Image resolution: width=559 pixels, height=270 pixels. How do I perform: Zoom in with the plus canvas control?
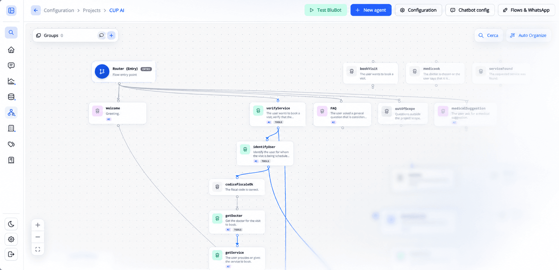coord(38,225)
